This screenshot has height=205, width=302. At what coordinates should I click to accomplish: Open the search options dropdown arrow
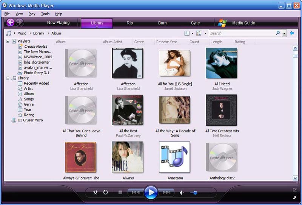[284, 33]
